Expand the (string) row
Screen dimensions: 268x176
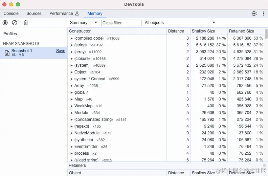click(71, 45)
